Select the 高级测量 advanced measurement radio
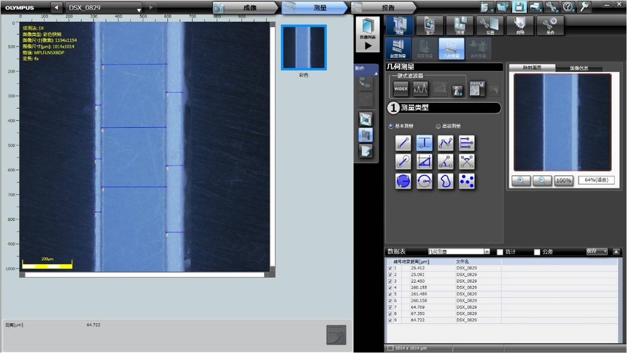 click(438, 127)
